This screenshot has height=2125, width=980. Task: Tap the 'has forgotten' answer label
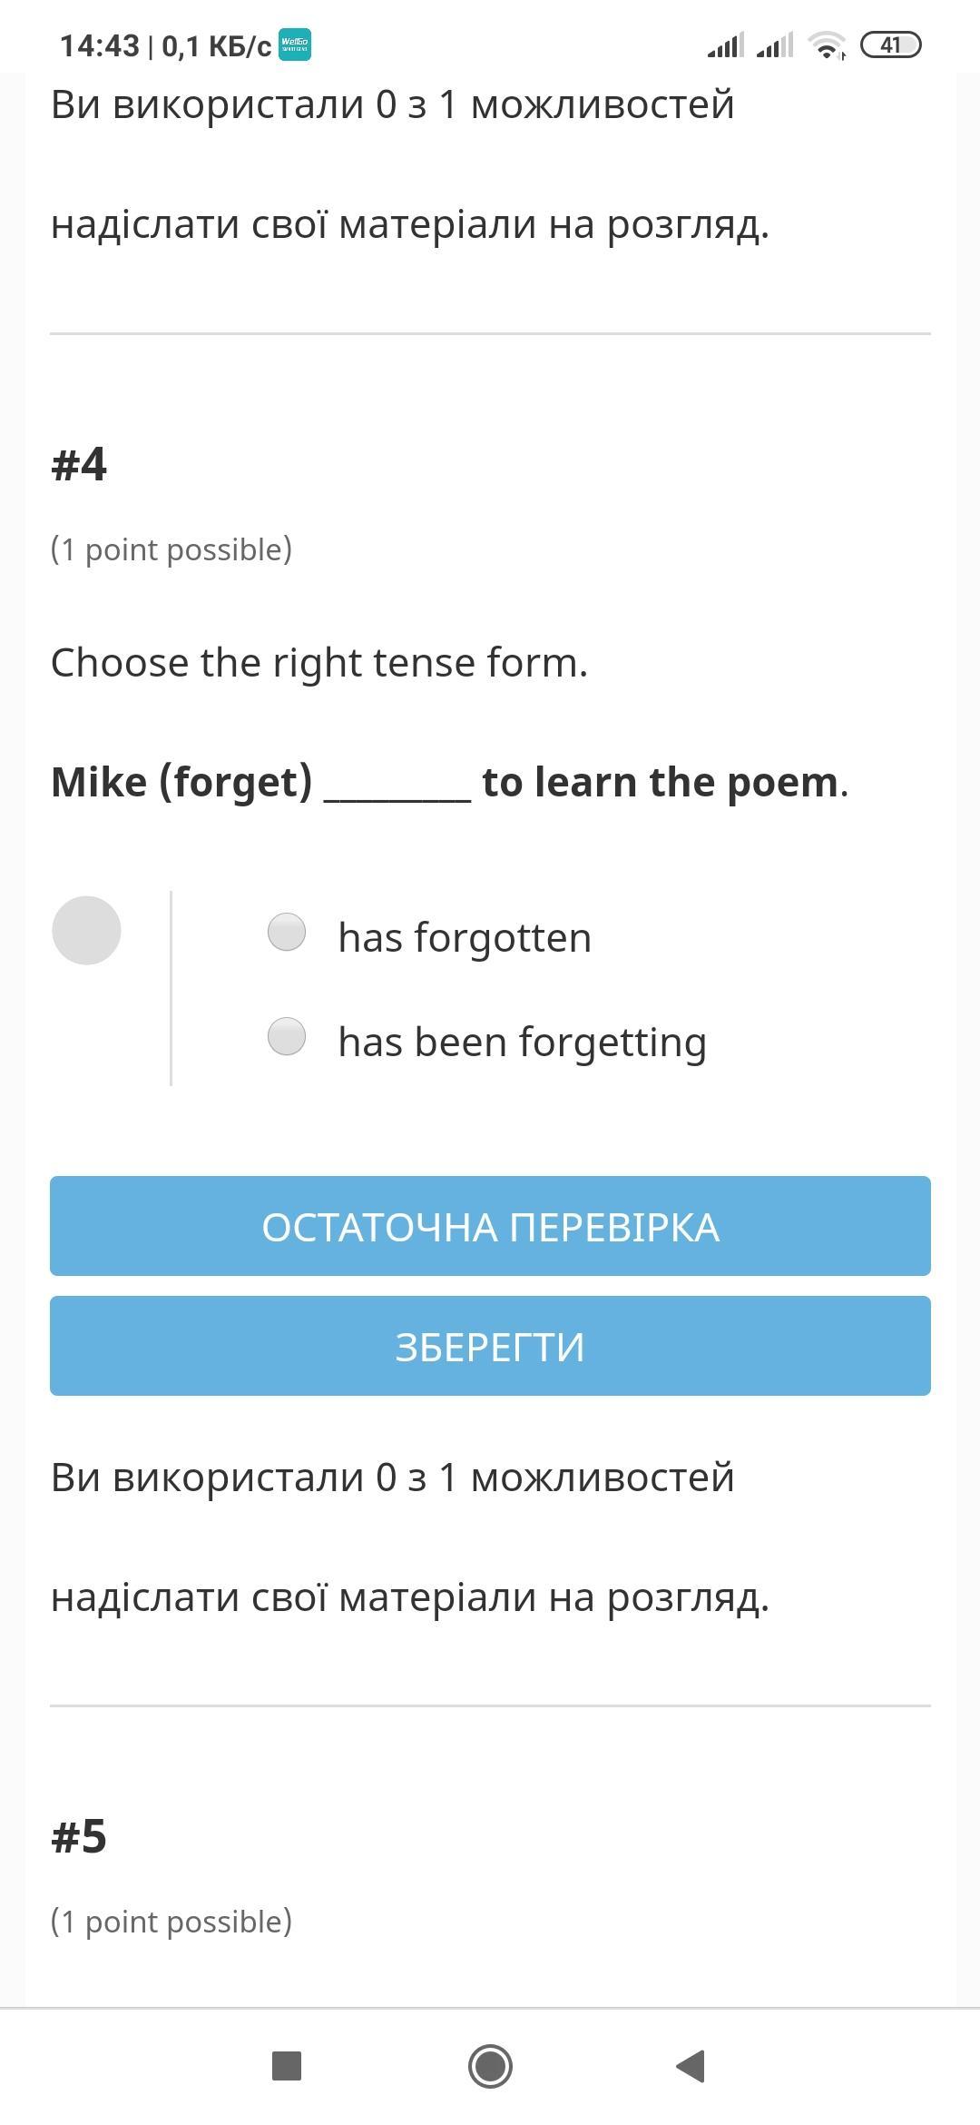465,937
